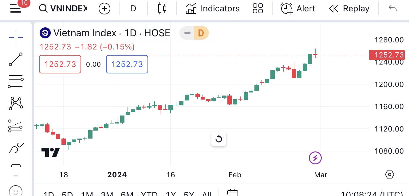
Task: Select the Text annotation tool
Action: (x=16, y=170)
